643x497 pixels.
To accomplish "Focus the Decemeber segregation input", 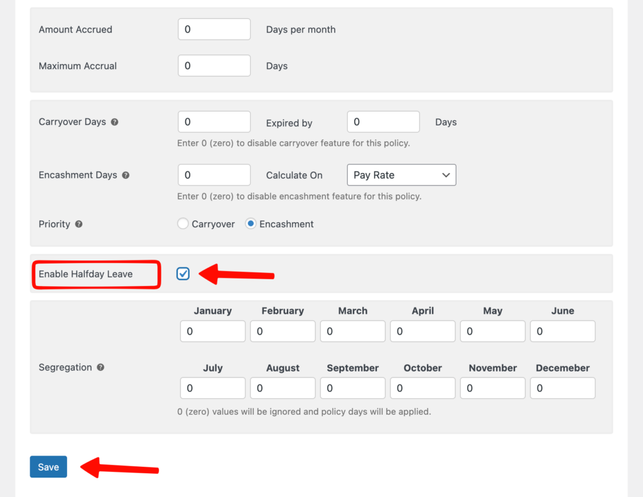I will coord(563,388).
